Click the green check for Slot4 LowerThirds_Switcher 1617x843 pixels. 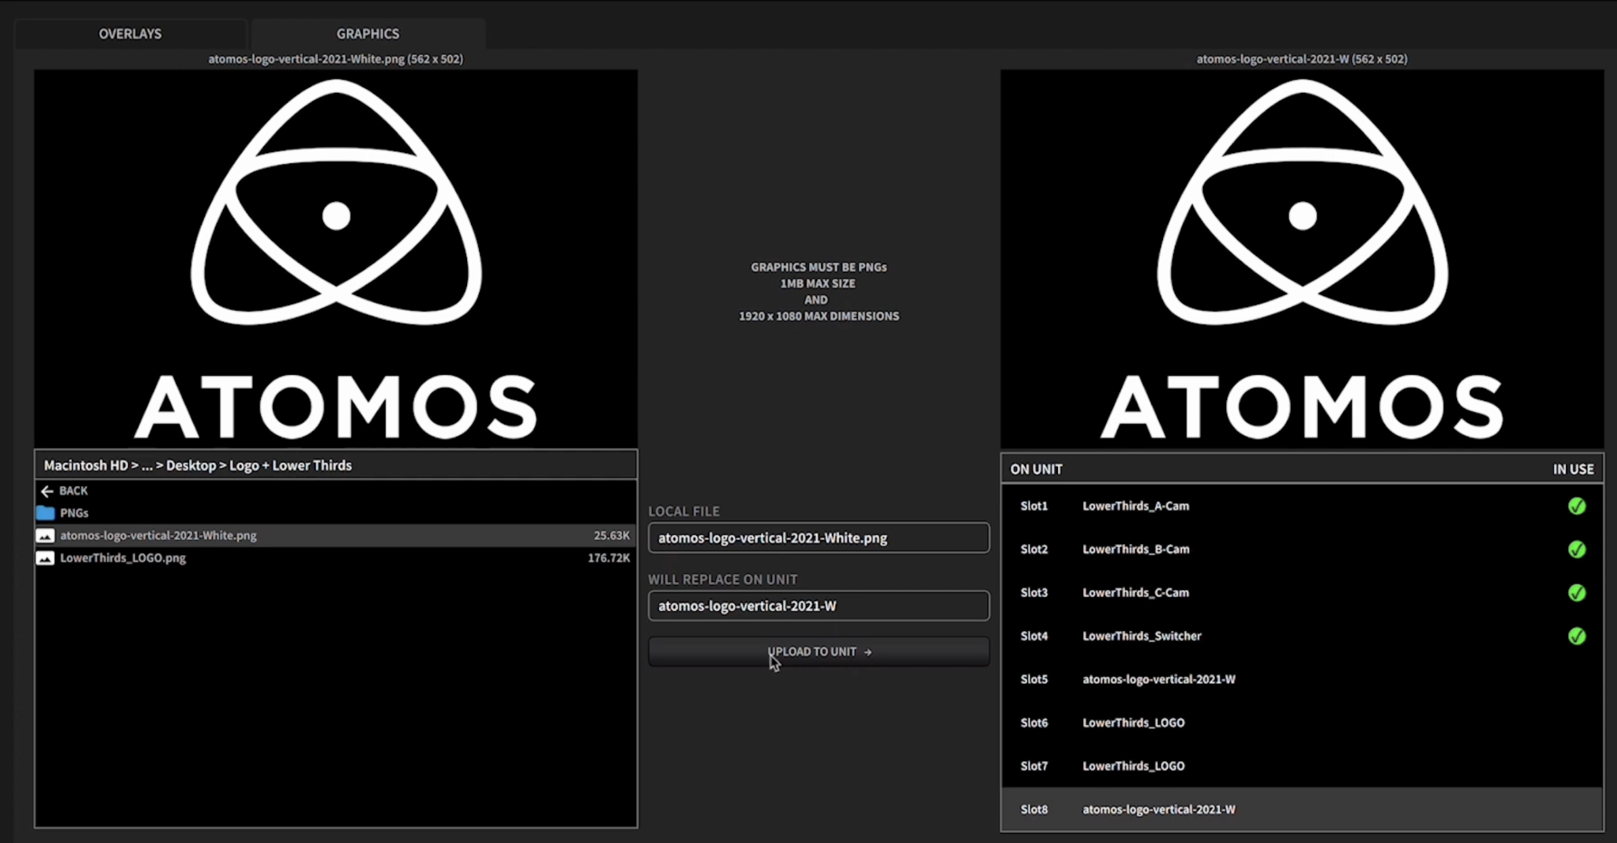(x=1576, y=636)
